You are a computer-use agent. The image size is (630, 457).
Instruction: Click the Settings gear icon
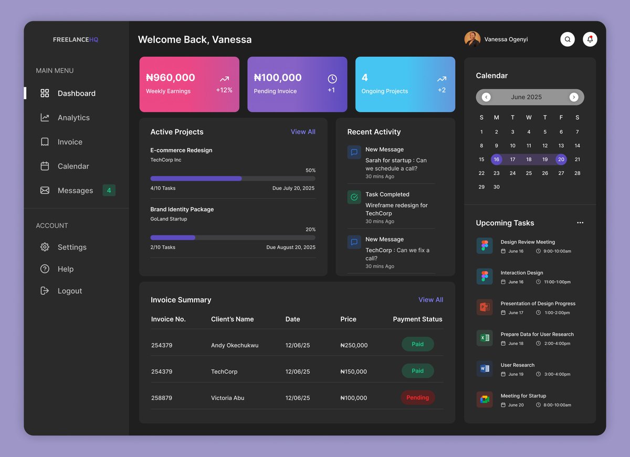tap(45, 247)
